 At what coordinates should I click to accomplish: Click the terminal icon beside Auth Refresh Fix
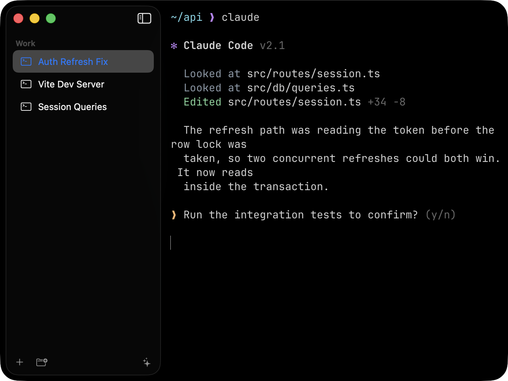click(26, 61)
